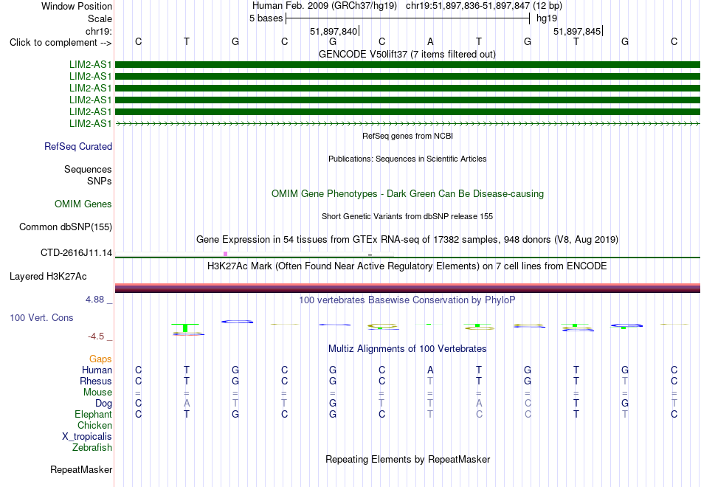The width and height of the screenshot is (701, 487).
Task: Open '100 vertebrates Basewise Conservation by PhyloP' title
Action: (x=407, y=300)
